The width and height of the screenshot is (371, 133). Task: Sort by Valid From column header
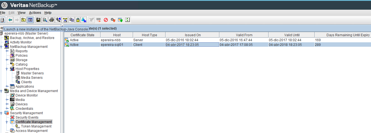pos(244,35)
